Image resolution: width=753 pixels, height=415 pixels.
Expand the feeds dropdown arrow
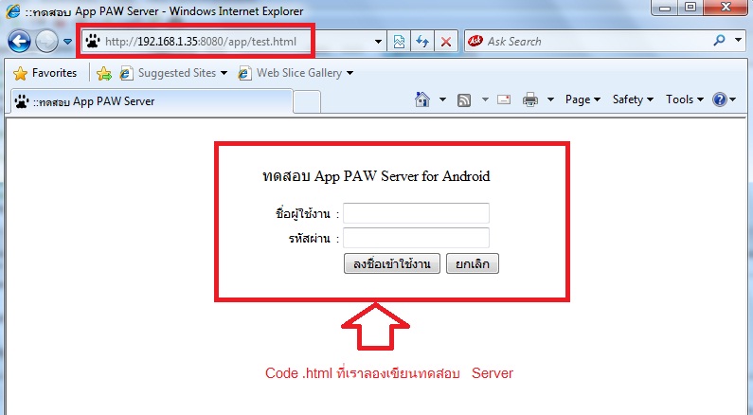[x=485, y=99]
